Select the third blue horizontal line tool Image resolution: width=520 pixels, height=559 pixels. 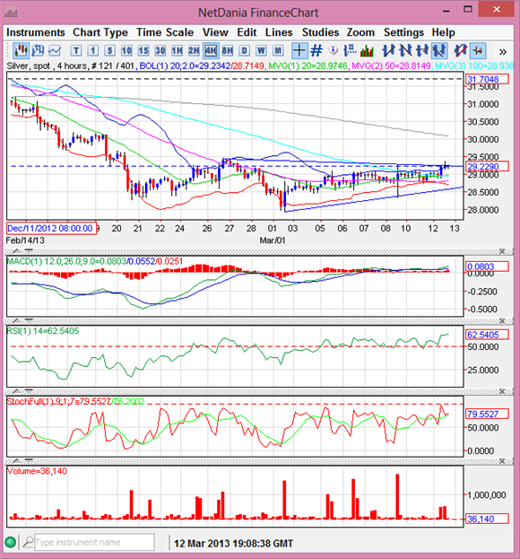422,50
